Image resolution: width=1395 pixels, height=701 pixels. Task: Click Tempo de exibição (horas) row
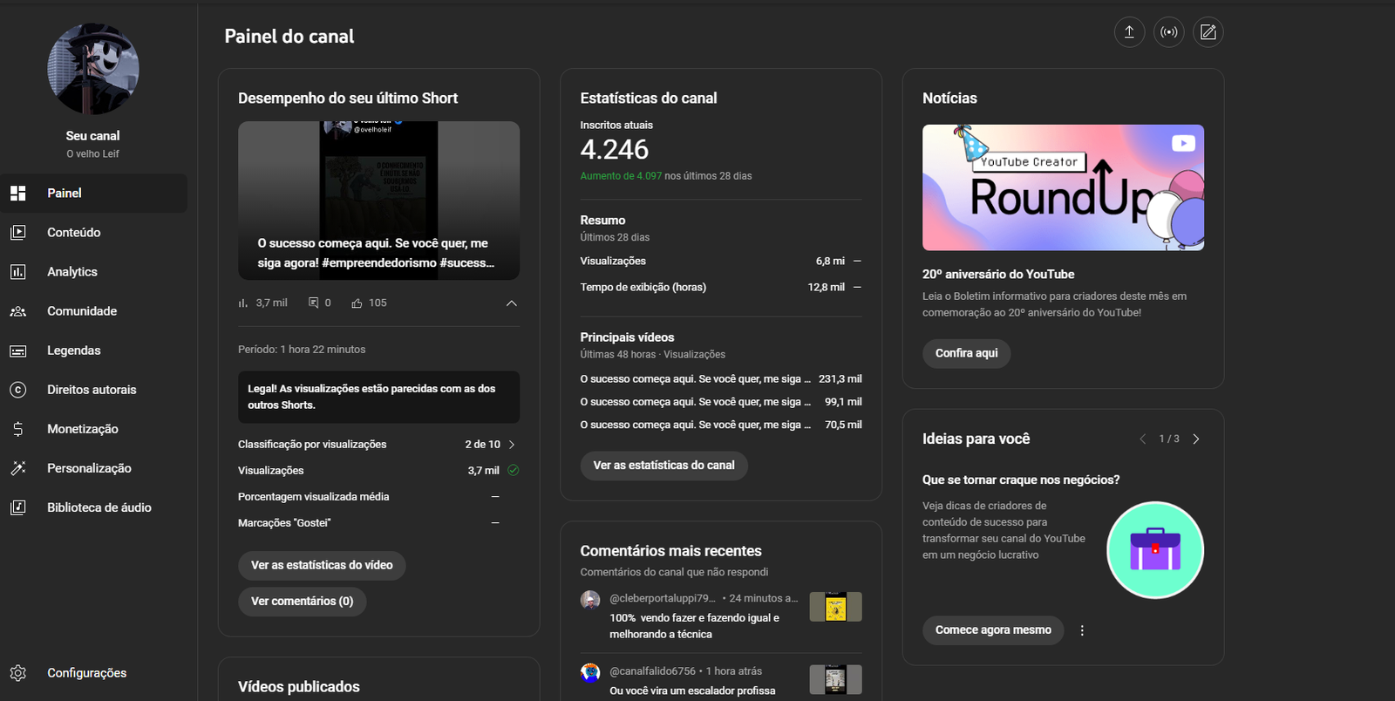(721, 287)
